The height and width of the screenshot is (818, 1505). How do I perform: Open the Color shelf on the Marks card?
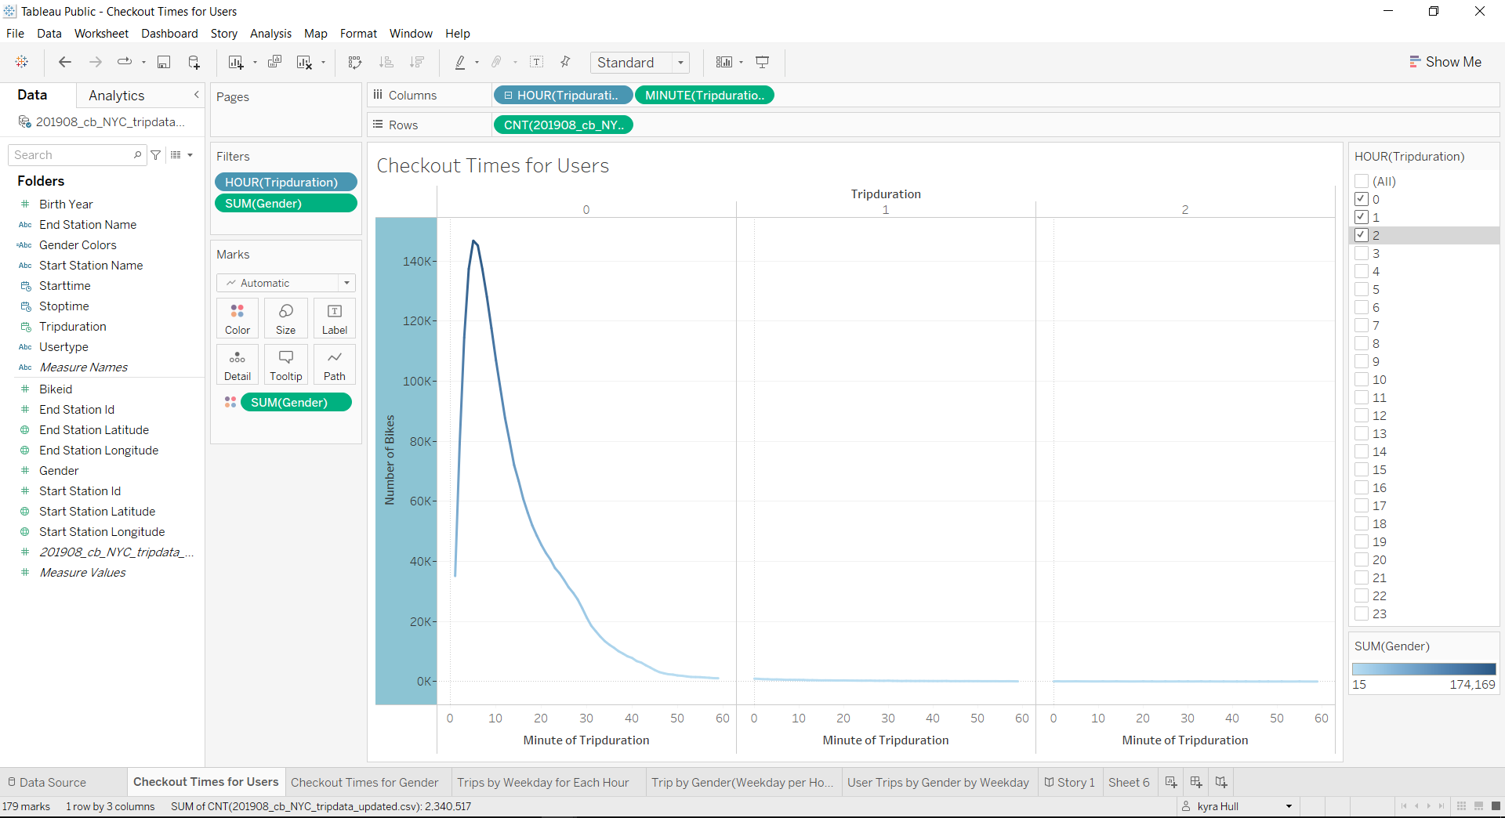(x=237, y=318)
